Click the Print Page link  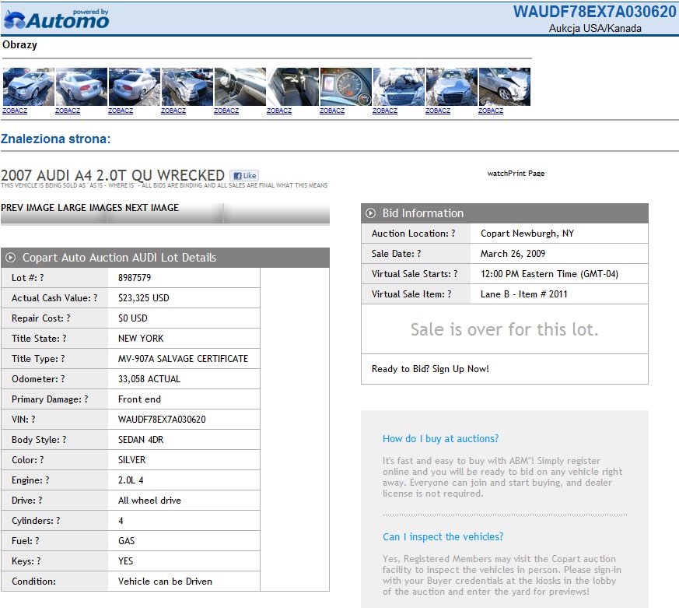click(526, 174)
